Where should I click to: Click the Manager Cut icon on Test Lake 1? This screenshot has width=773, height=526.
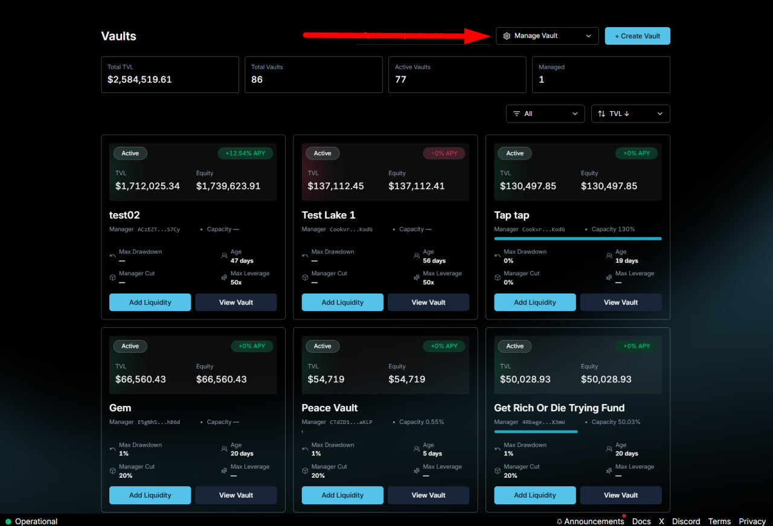point(305,278)
